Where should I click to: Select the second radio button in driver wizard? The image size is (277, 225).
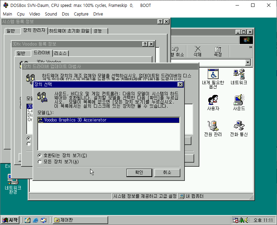pyautogui.click(x=29, y=144)
